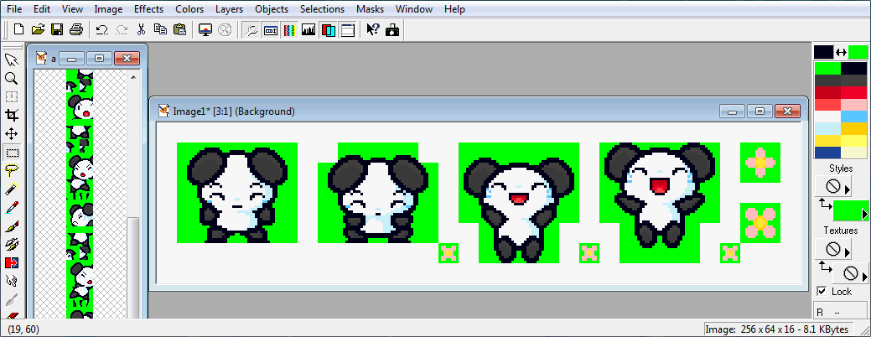This screenshot has width=871, height=337.
Task: Toggle the Tool Options palette button
Action: tap(271, 30)
